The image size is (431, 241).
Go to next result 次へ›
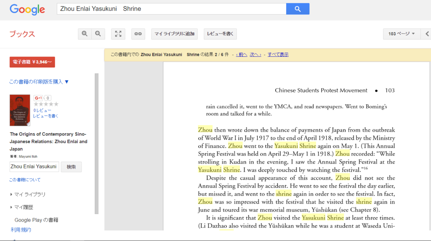pyautogui.click(x=255, y=55)
